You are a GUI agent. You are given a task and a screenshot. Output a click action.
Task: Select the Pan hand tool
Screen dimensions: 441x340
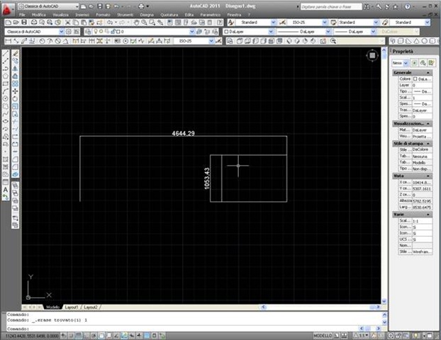[136, 22]
